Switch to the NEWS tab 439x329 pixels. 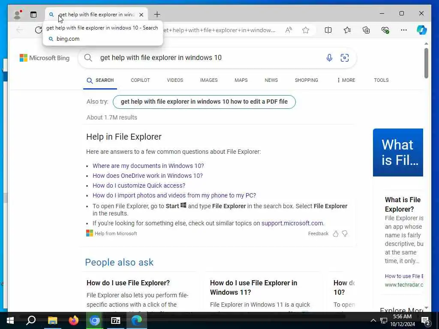pyautogui.click(x=271, y=80)
